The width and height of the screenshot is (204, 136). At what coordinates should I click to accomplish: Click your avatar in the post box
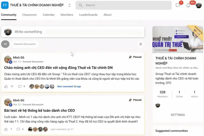click(8, 32)
